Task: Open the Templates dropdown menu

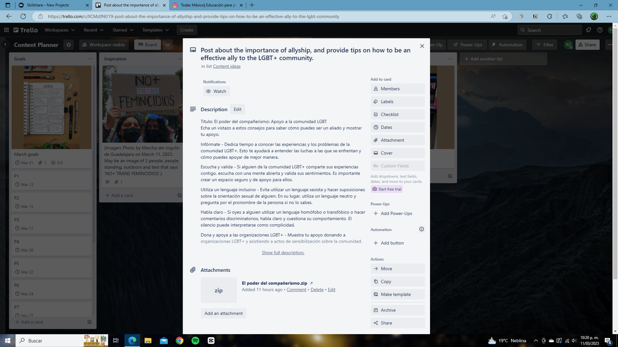Action: pos(155,30)
